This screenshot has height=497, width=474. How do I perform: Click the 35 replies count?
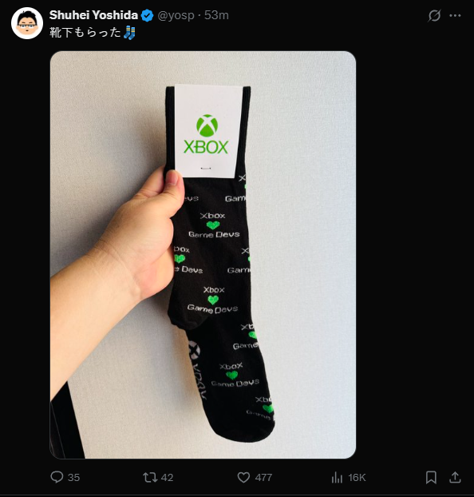click(73, 478)
